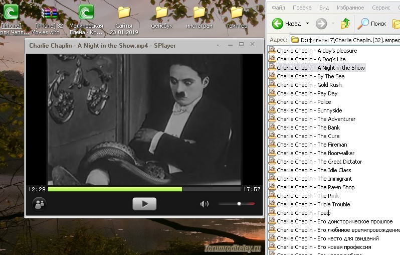400x255 pixels.
Task: Click the video frame in SPlayer
Action: pyautogui.click(x=144, y=119)
